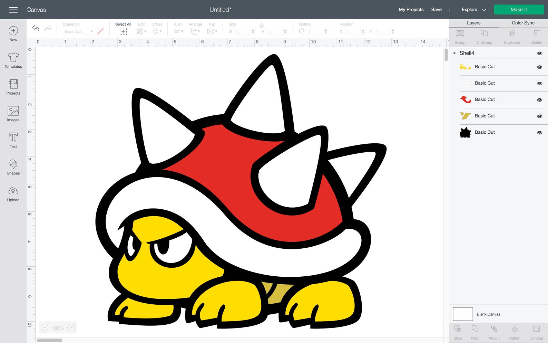Open the Offset dropdown
The width and height of the screenshot is (548, 343).
pos(157,31)
